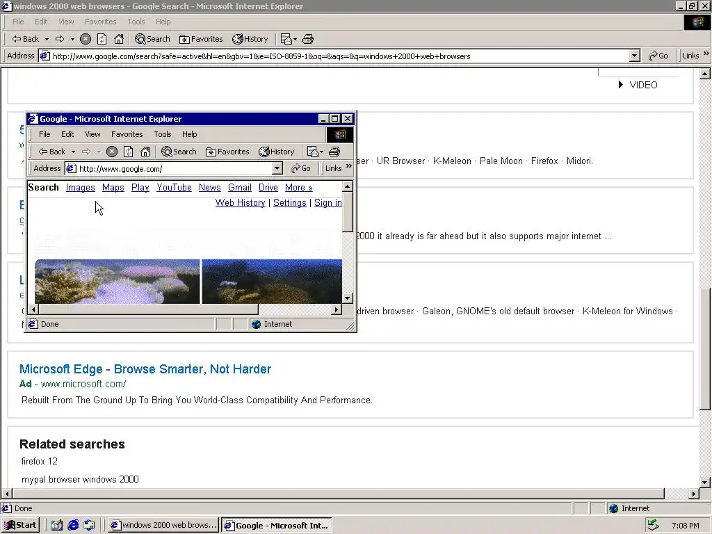Click network tray icon near clock
Screen dimensions: 712x534
[x=653, y=526]
